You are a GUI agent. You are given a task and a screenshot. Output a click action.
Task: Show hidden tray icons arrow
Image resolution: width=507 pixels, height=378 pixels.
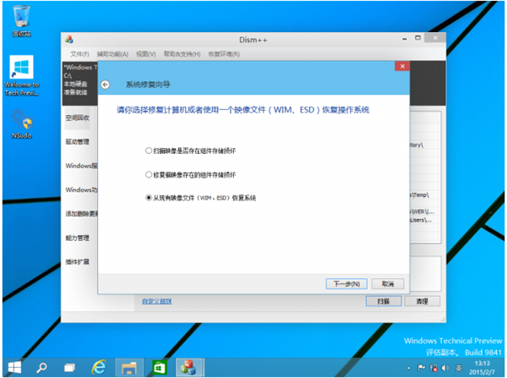(409, 368)
